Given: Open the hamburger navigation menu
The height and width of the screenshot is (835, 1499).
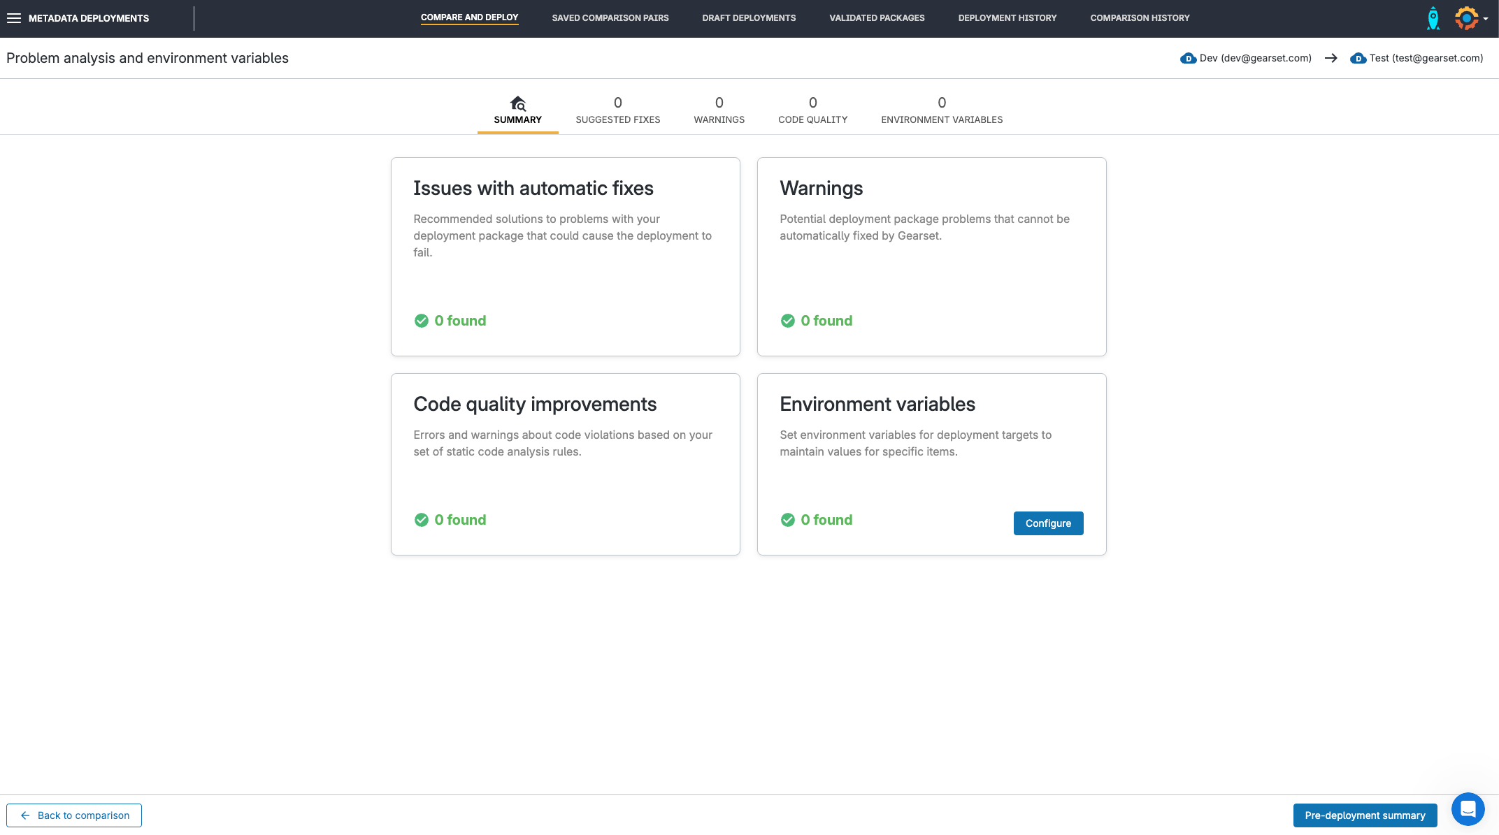Looking at the screenshot, I should (x=14, y=18).
